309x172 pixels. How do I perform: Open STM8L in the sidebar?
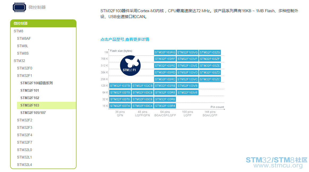click(x=23, y=46)
